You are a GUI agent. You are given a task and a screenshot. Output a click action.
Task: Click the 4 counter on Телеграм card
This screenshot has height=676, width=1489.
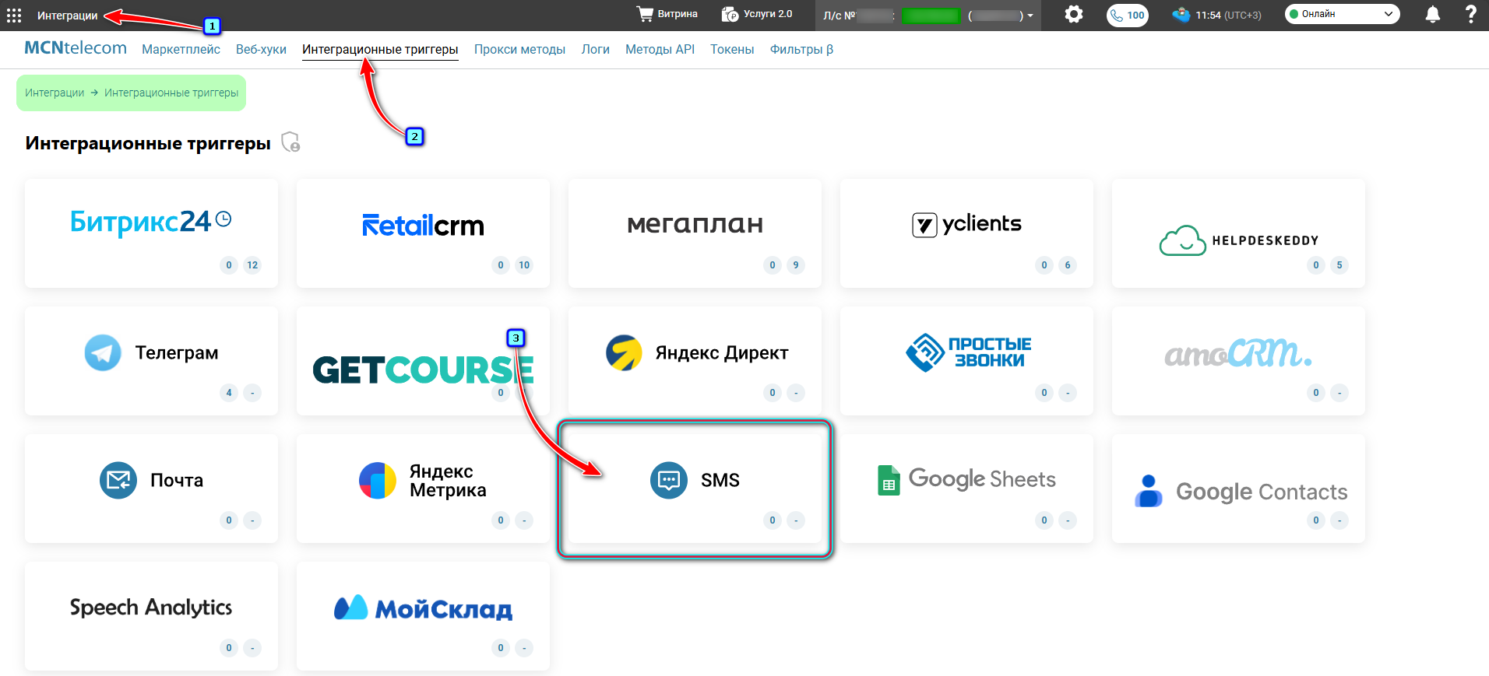[229, 393]
